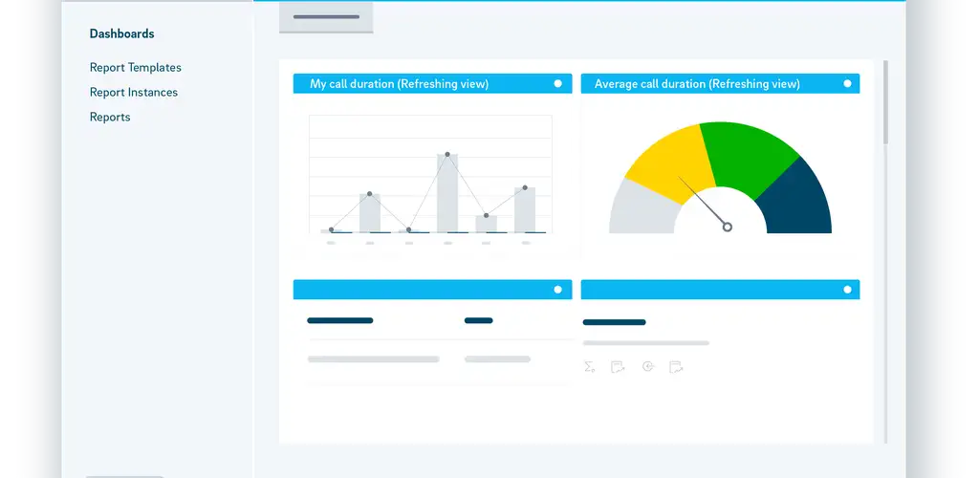Click the dashboard vertical scrollbar
The height and width of the screenshot is (478, 979).
(885, 105)
